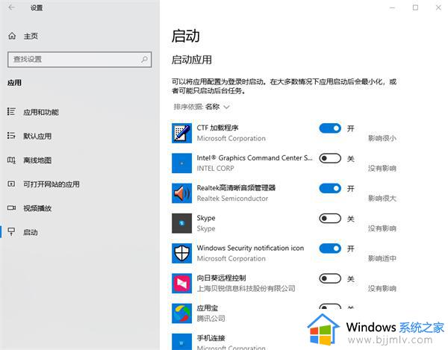
Task: Enable 向日葵远程控制 startup toggle
Action: (330, 278)
